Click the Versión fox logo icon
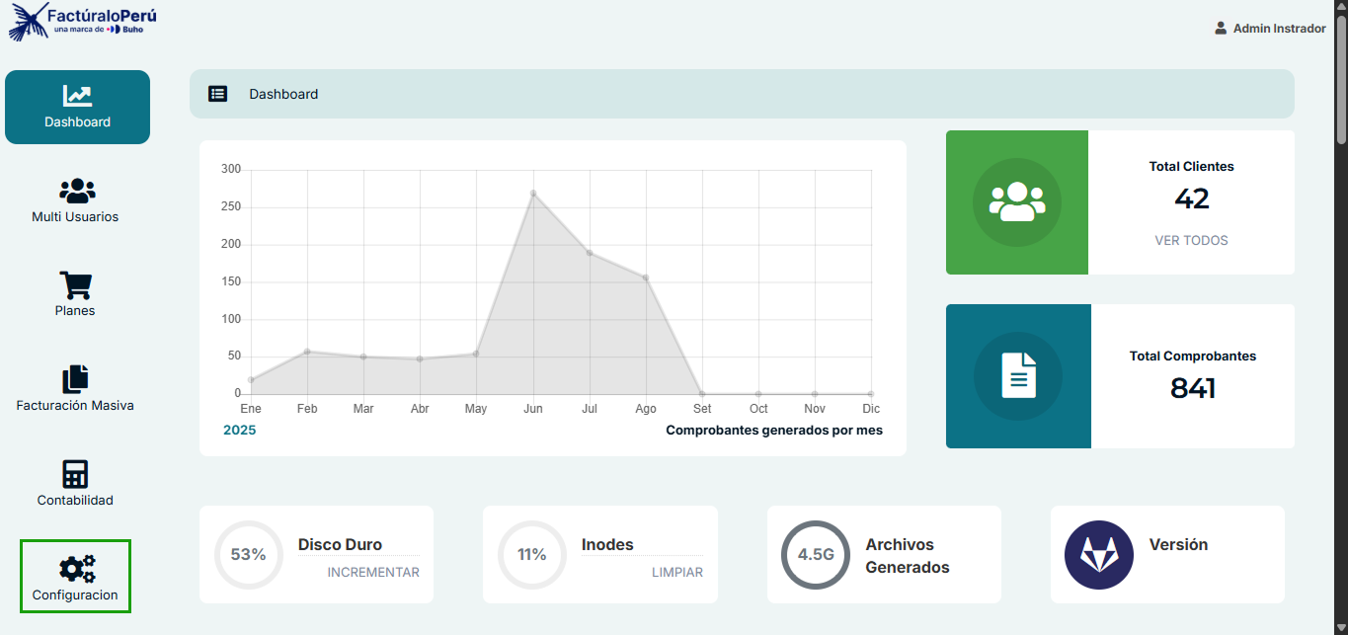The height and width of the screenshot is (635, 1348). tap(1098, 554)
